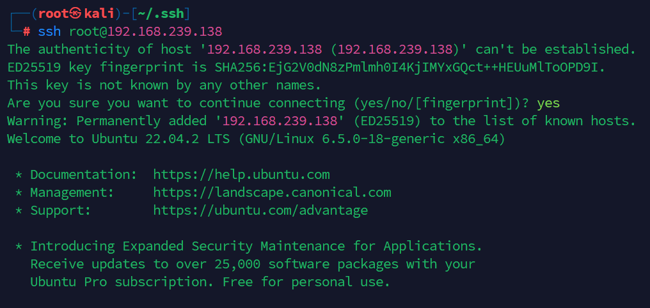Click the "root" username in the prompt
The image size is (650, 308).
[x=53, y=13]
